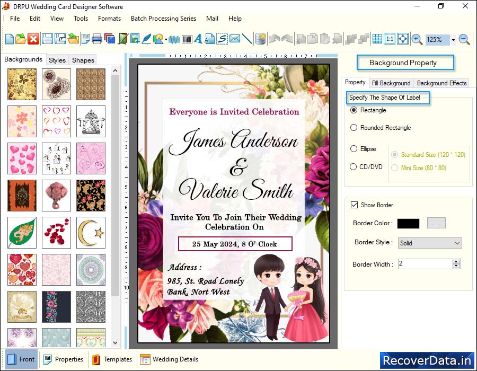Insert picture using the image-plus icon
477x371 pixels.
coord(135,39)
